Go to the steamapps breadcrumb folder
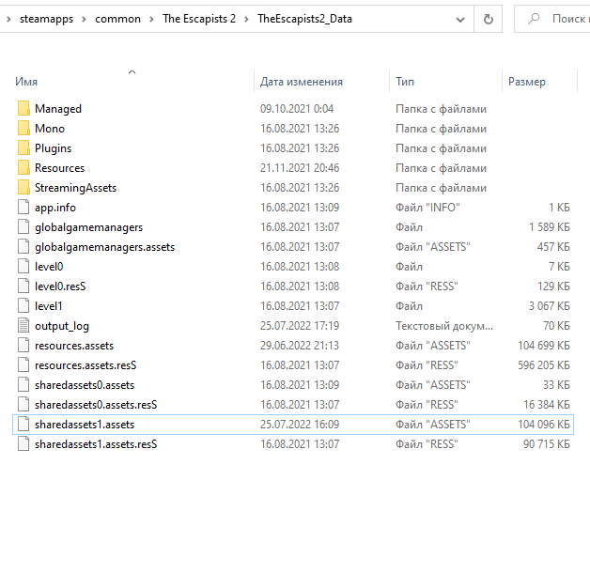The height and width of the screenshot is (573, 590). tap(46, 19)
